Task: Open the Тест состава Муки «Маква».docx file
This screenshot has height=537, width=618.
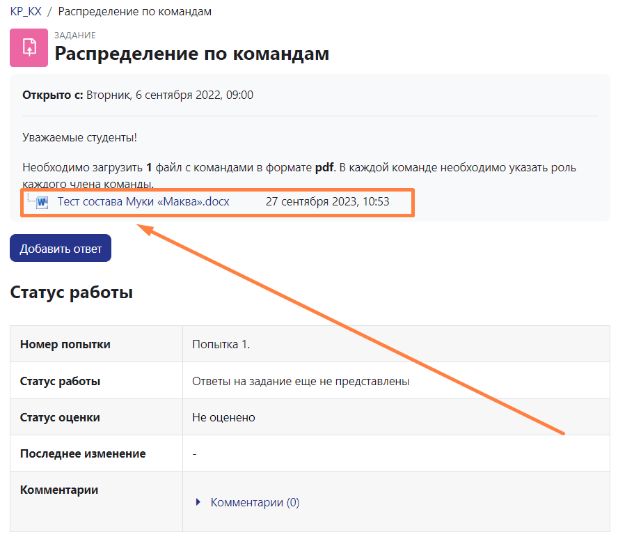Action: tap(143, 202)
